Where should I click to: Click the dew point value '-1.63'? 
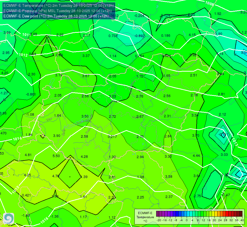(x=25, y=215)
